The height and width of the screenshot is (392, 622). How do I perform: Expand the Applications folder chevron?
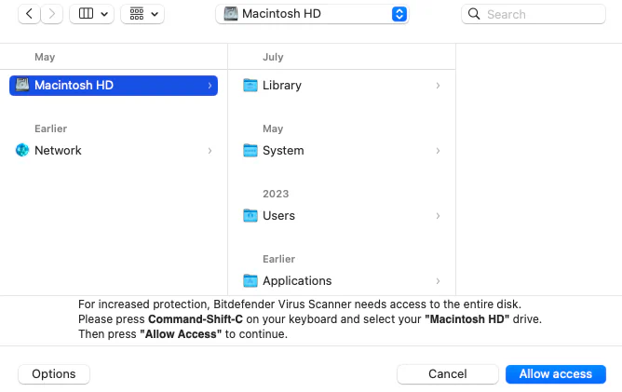click(438, 280)
